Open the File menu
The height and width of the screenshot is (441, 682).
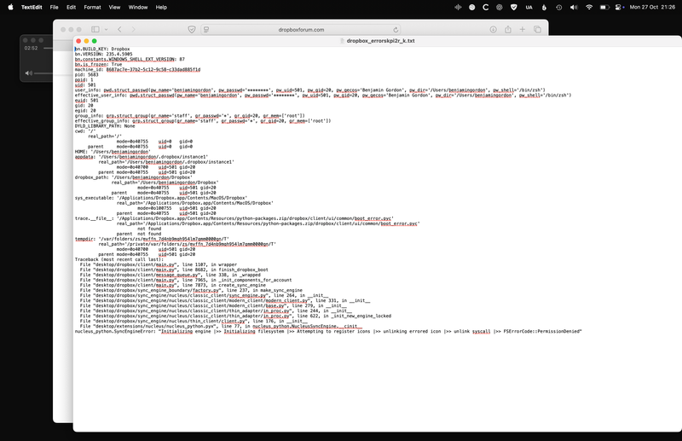(x=54, y=7)
